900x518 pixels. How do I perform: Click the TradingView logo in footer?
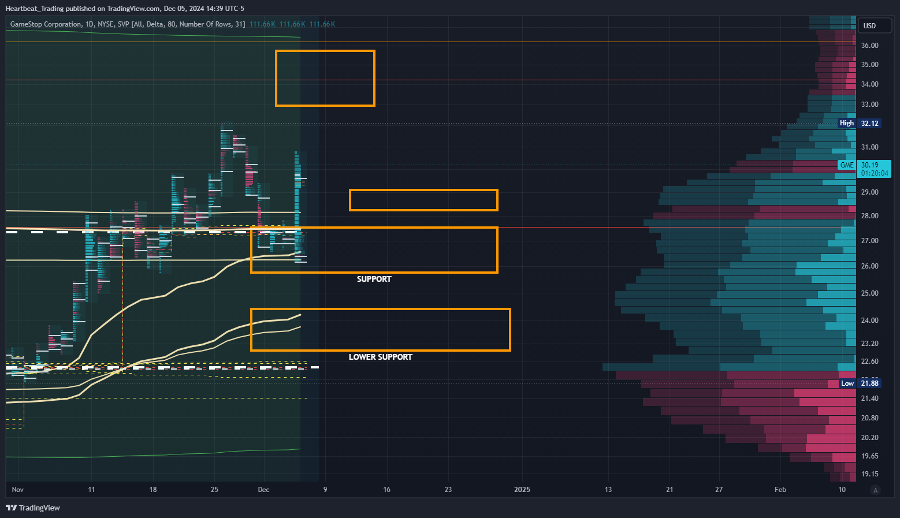(x=33, y=508)
